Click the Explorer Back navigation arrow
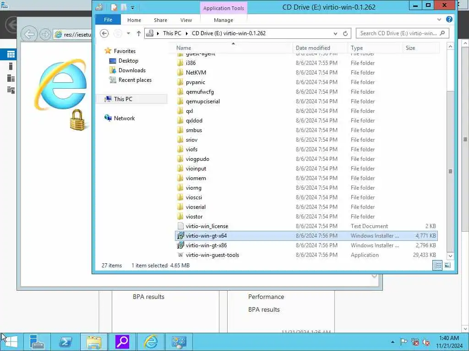469x351 pixels. [104, 33]
